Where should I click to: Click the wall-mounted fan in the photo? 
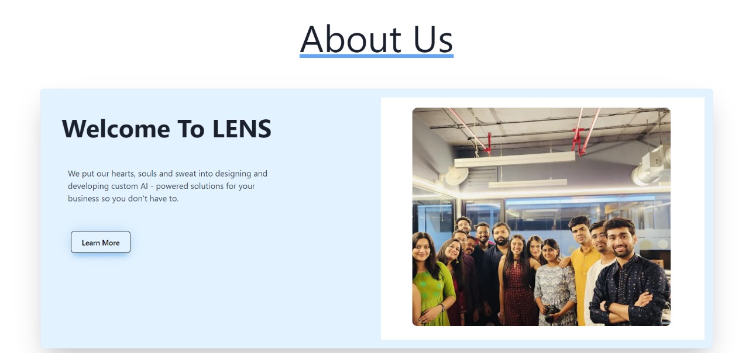pyautogui.click(x=457, y=175)
